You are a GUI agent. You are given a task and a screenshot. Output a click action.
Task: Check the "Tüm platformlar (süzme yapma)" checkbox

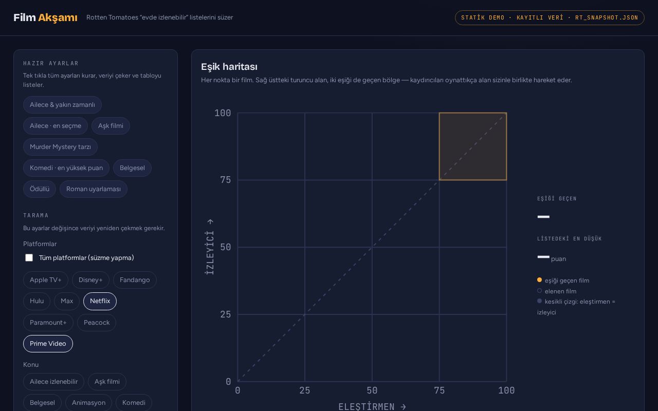[x=29, y=258]
